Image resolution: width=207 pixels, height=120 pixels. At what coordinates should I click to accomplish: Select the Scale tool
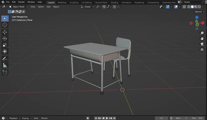coord(5,45)
